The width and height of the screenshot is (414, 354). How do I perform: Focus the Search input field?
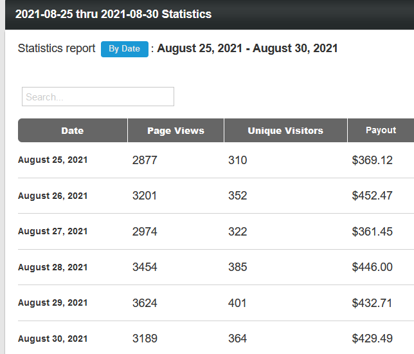pyautogui.click(x=98, y=97)
